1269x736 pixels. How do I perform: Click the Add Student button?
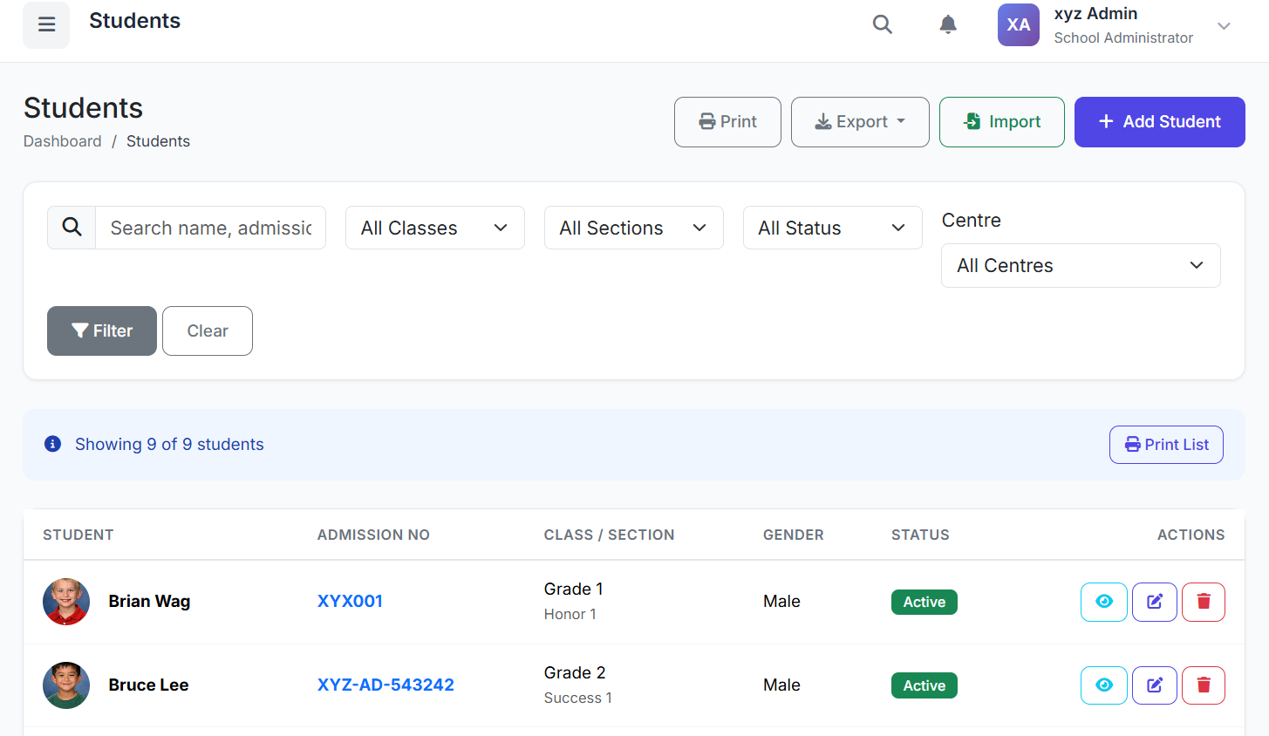tap(1159, 122)
